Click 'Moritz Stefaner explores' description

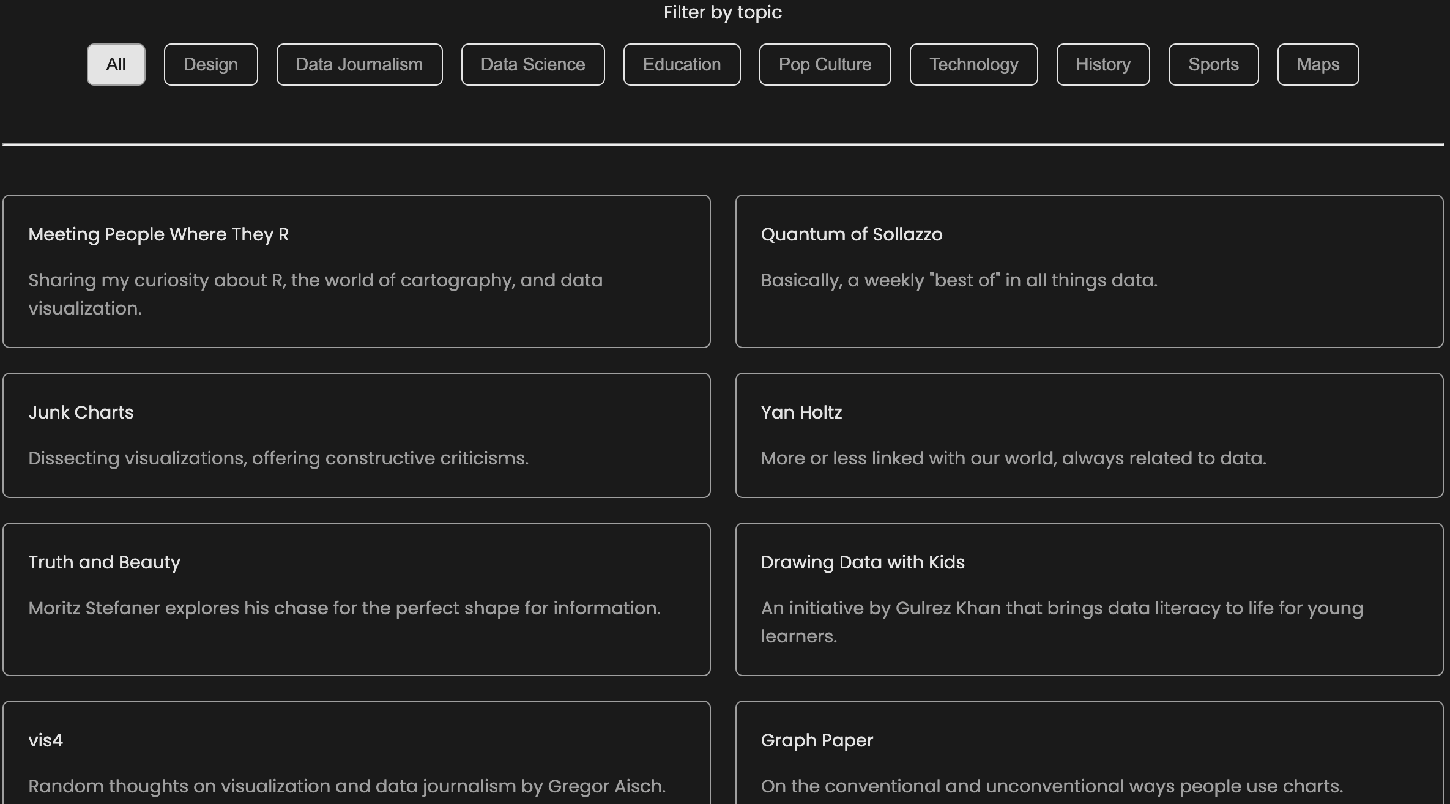tap(344, 608)
